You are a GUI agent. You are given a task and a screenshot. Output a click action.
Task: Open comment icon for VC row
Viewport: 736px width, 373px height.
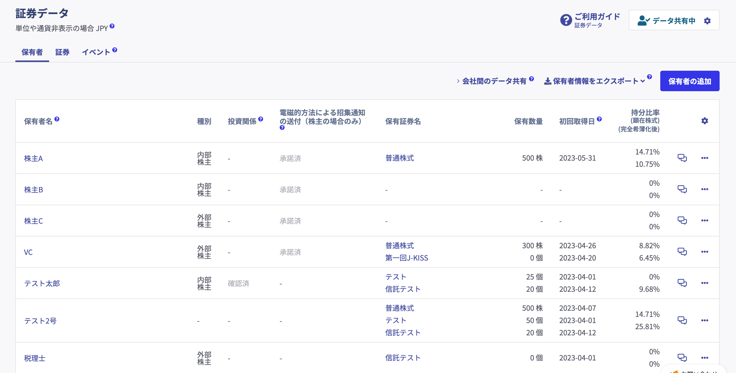(682, 252)
